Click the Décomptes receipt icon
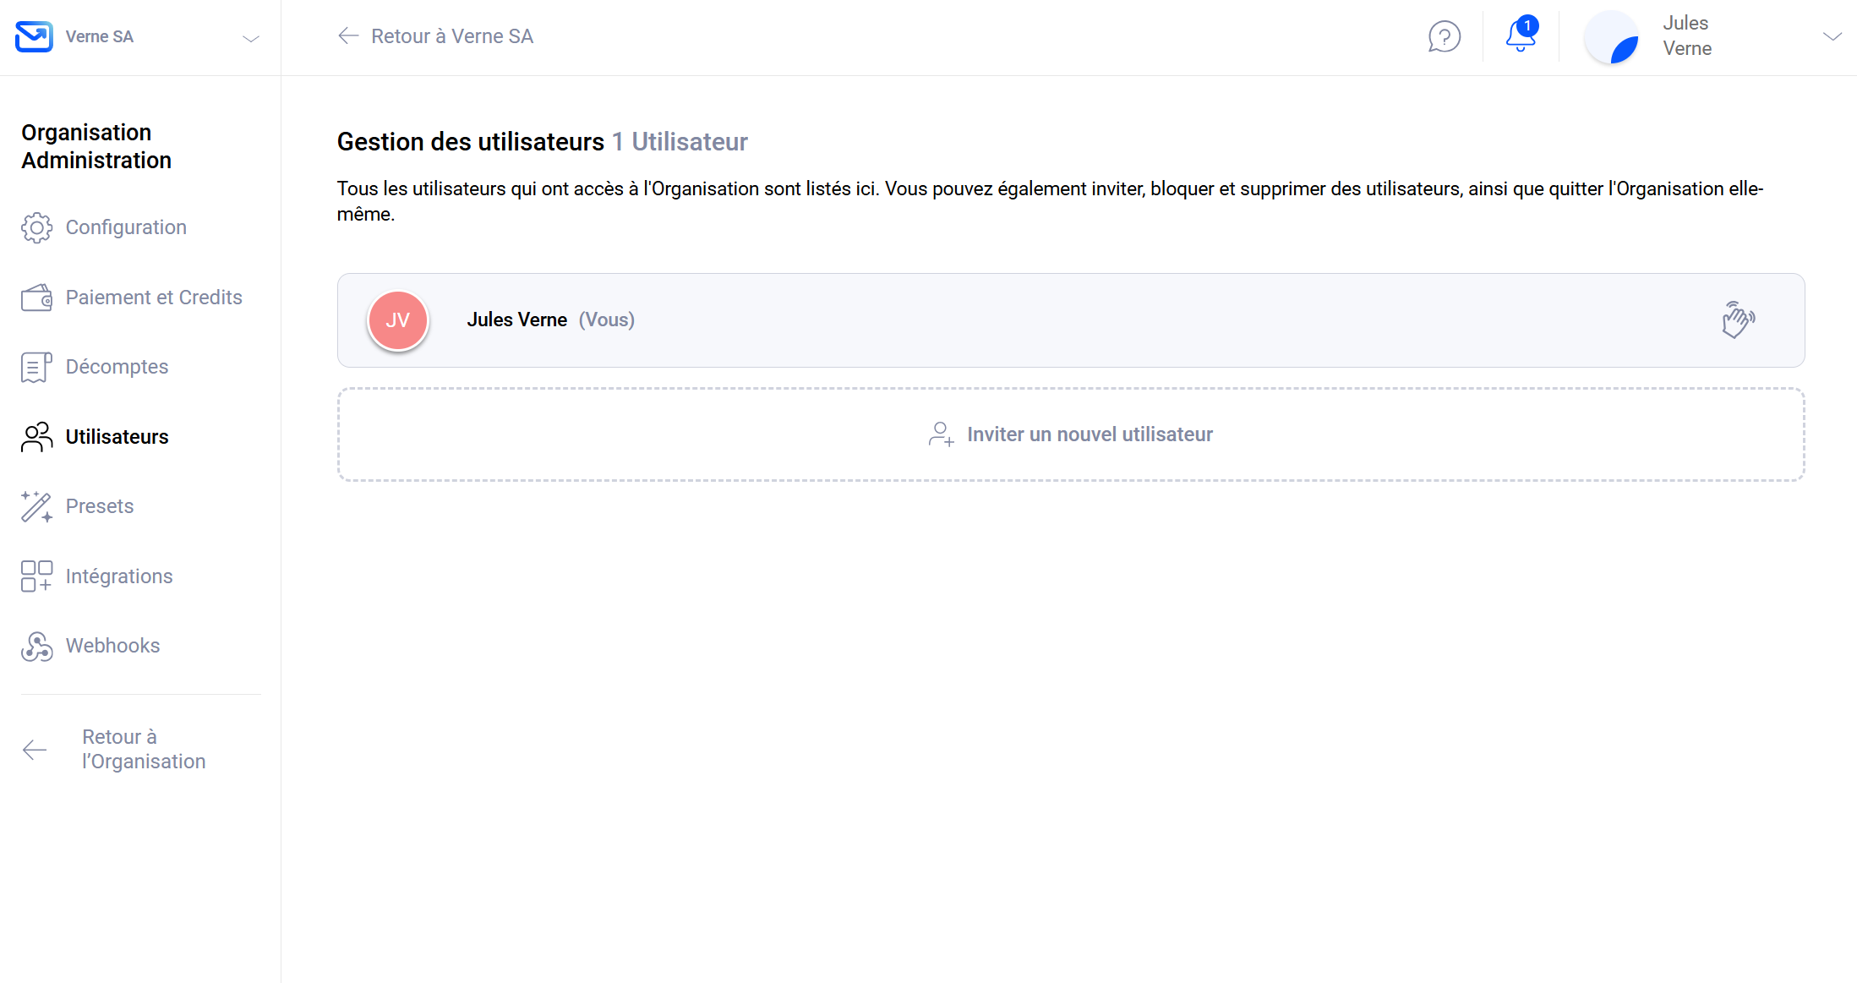This screenshot has width=1857, height=983. [x=36, y=367]
